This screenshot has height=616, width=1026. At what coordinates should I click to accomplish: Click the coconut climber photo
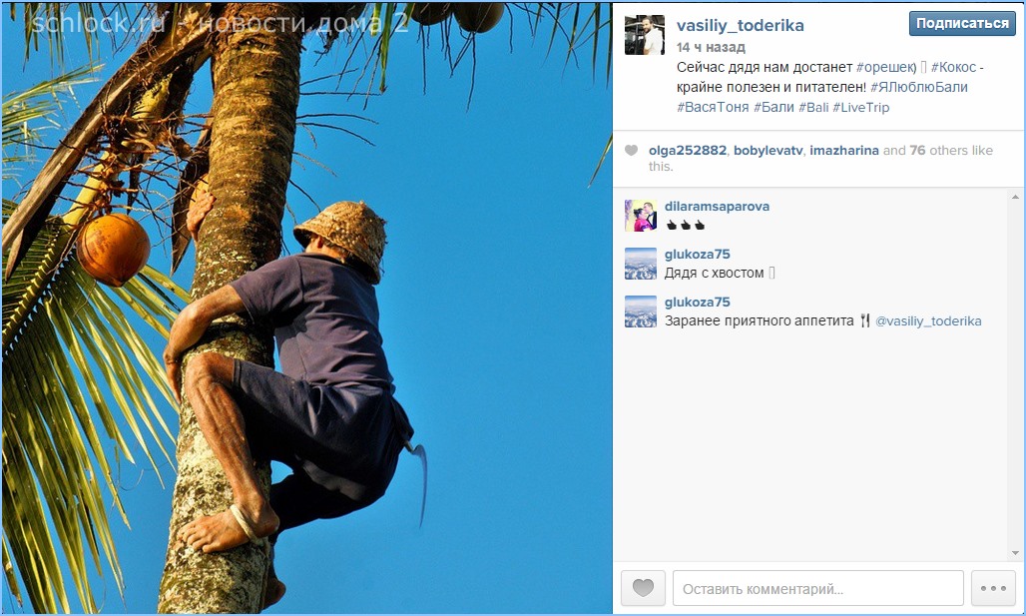point(306,308)
